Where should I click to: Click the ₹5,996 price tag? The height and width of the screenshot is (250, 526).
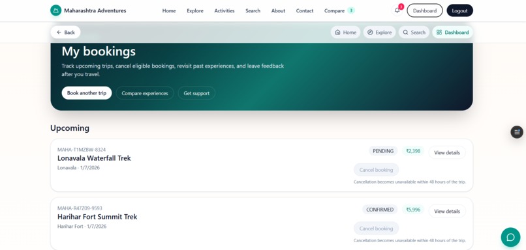[x=413, y=210]
